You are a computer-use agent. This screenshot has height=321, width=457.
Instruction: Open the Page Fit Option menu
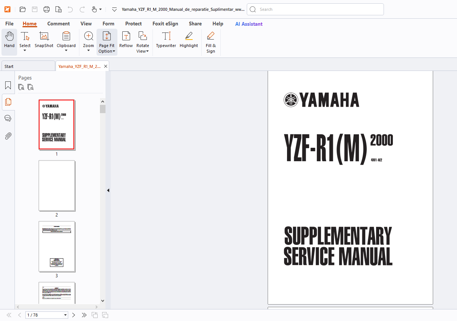tap(107, 42)
